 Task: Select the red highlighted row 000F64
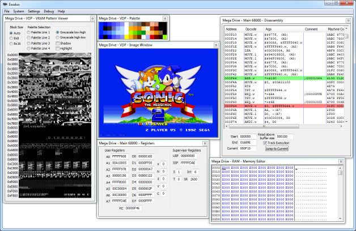(x=284, y=106)
